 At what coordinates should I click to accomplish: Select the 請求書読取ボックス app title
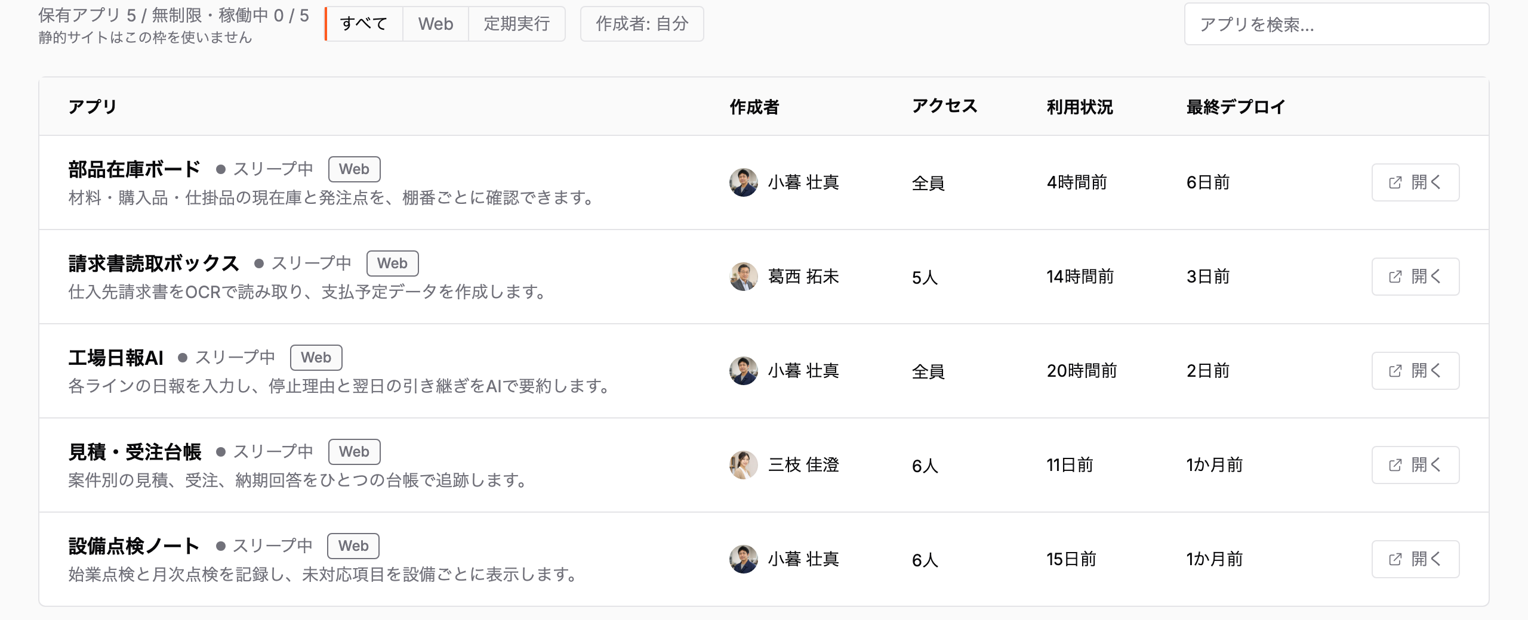pos(153,263)
